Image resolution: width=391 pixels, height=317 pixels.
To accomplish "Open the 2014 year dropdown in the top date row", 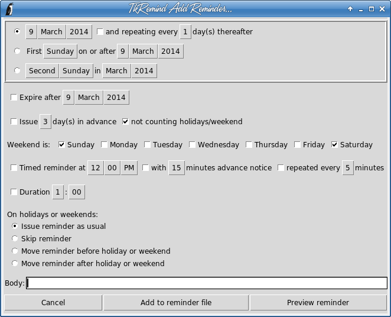I will (x=79, y=32).
